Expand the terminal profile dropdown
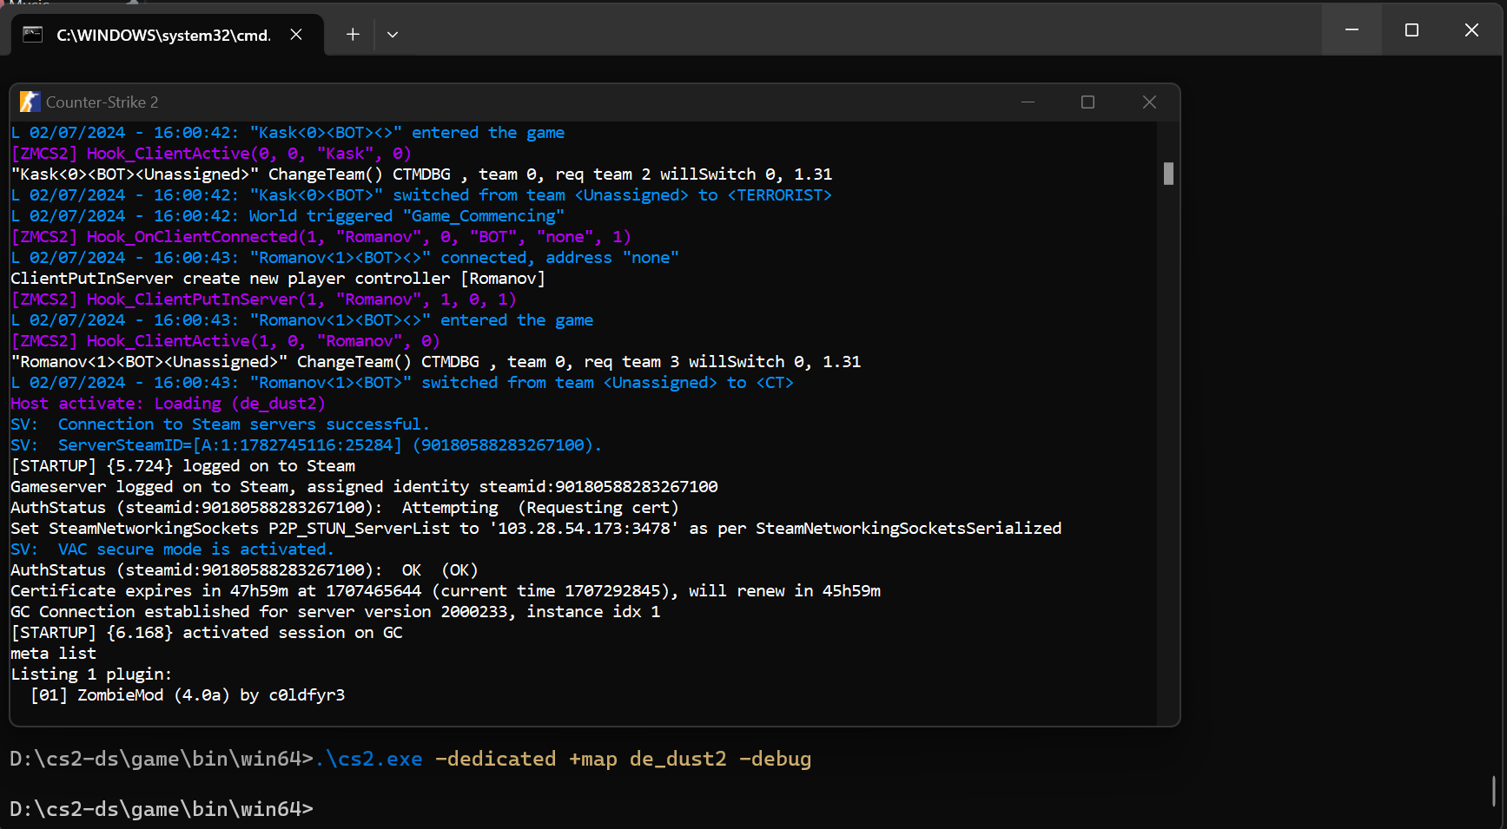Screen dimensions: 1507x829 pos(393,35)
